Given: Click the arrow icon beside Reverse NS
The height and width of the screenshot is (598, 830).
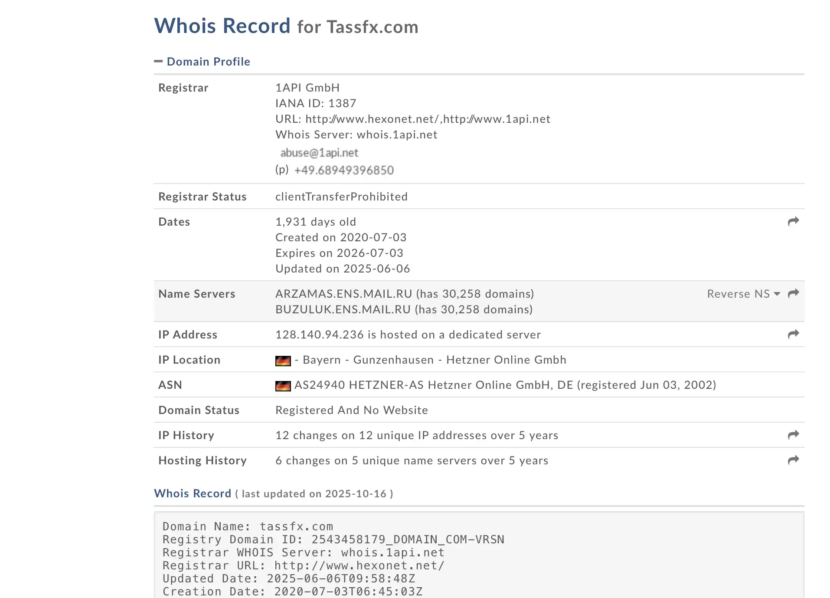Looking at the screenshot, I should pyautogui.click(x=793, y=294).
